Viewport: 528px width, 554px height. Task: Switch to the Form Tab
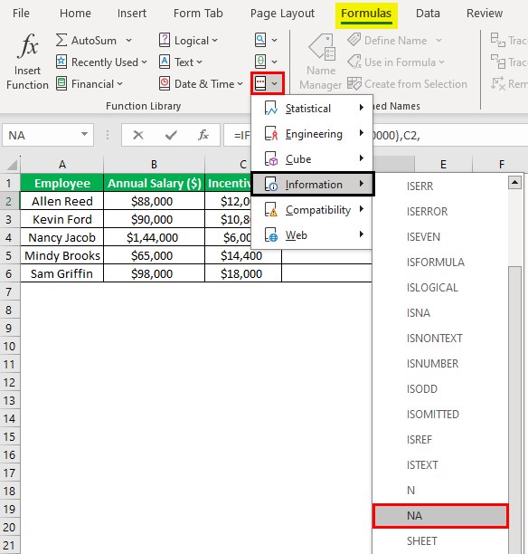pos(198,14)
